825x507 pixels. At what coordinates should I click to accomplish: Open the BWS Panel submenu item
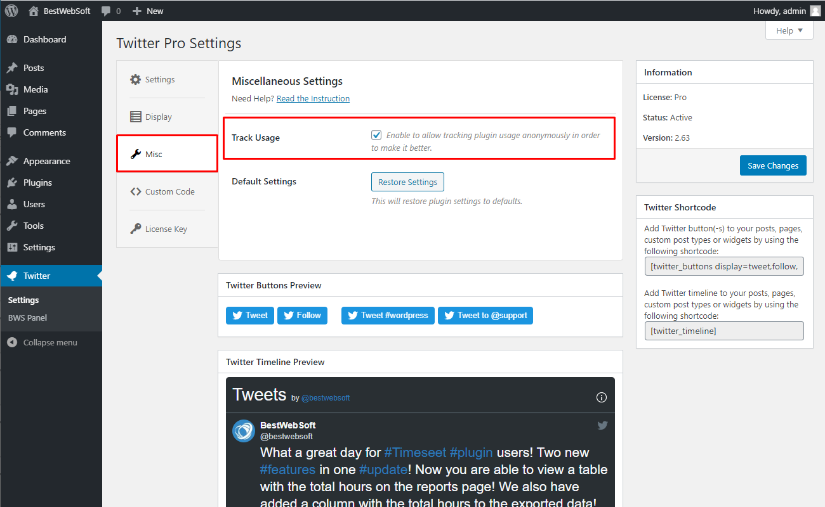tap(27, 318)
